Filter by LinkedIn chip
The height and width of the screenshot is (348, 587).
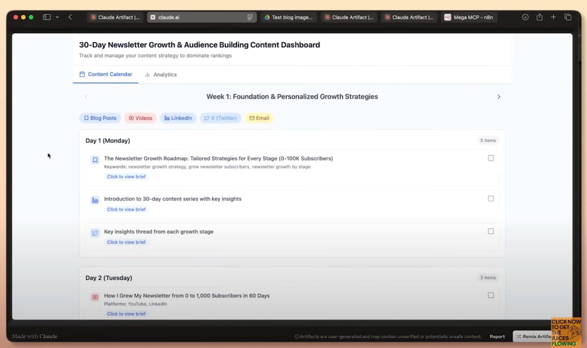coord(178,118)
